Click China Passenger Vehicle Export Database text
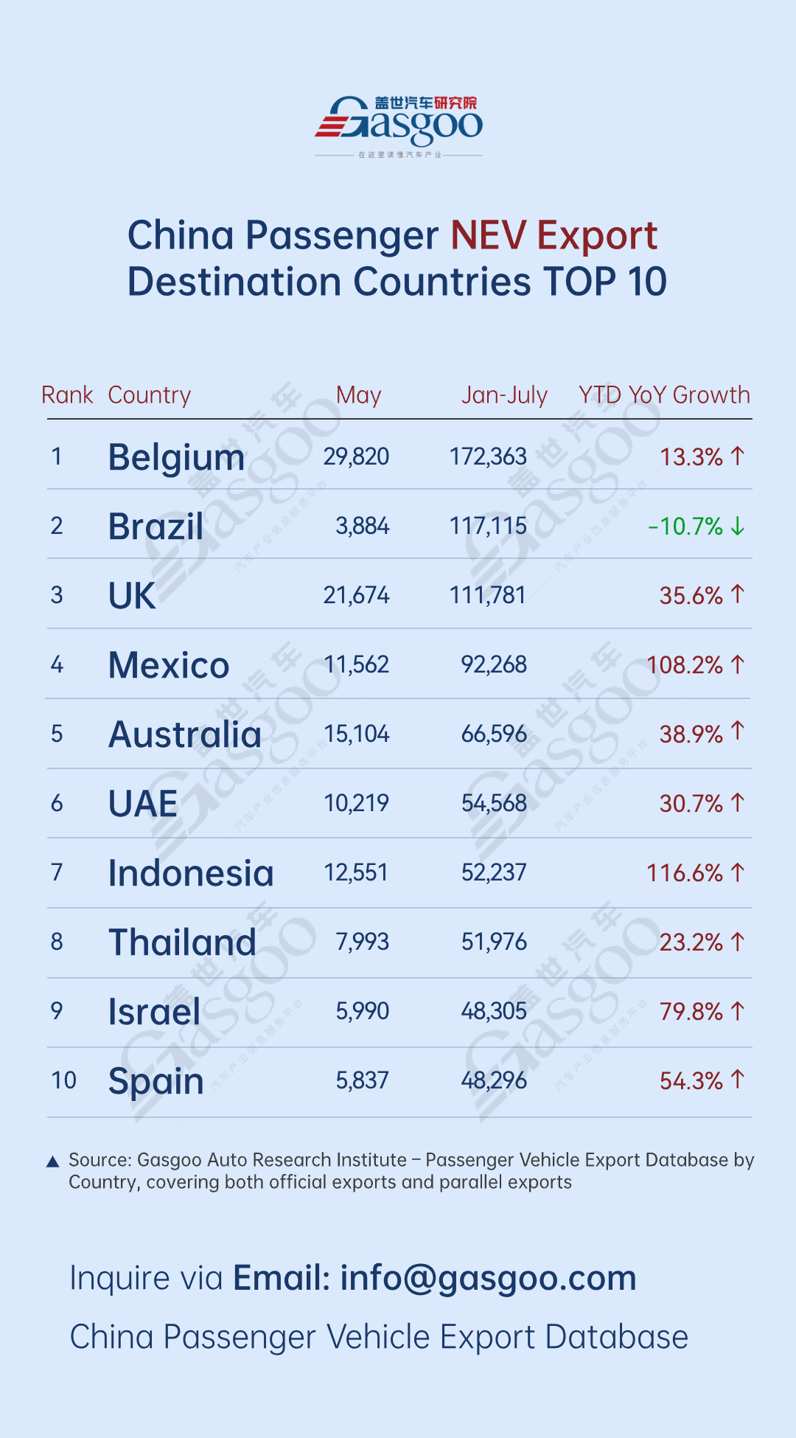The height and width of the screenshot is (1438, 796). [379, 1337]
